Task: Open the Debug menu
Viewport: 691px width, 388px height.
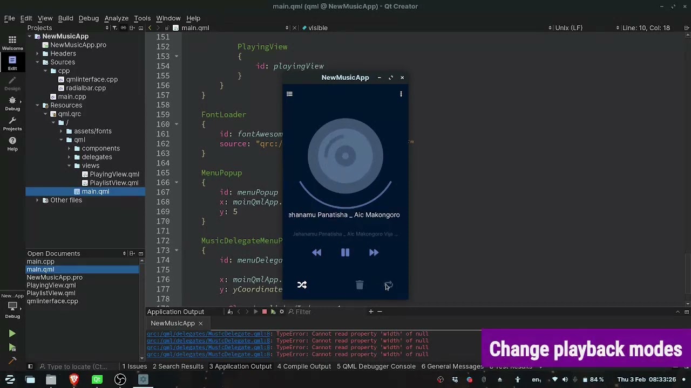Action: coord(89,18)
